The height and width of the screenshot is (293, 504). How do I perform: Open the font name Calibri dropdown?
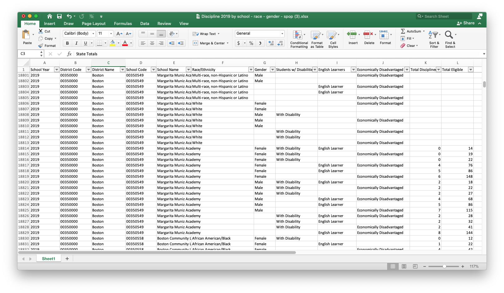coord(93,33)
